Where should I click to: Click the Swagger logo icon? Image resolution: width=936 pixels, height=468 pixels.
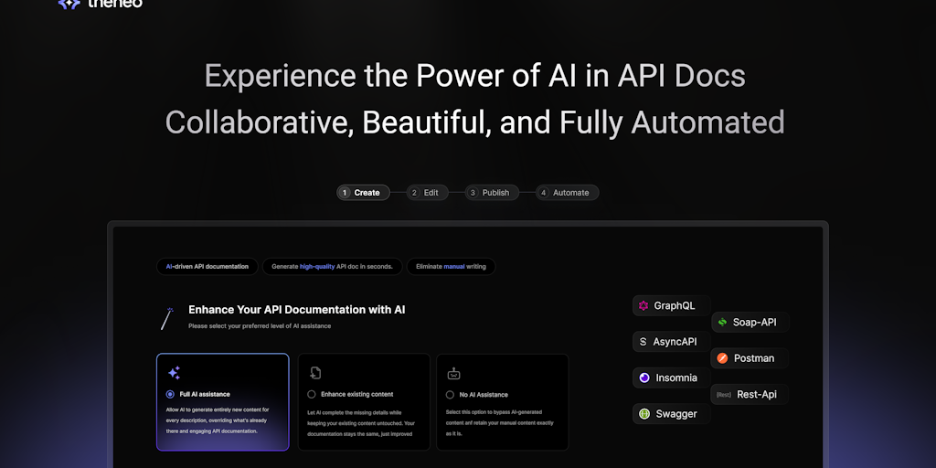tap(644, 414)
